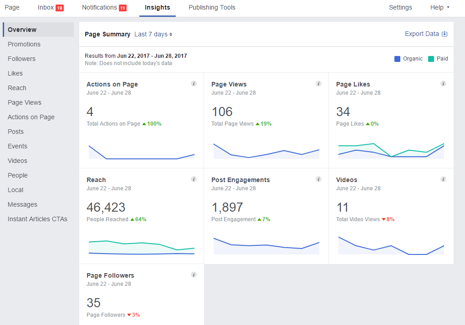Select the Organic legend color swatch
This screenshot has width=465, height=325.
[397, 58]
